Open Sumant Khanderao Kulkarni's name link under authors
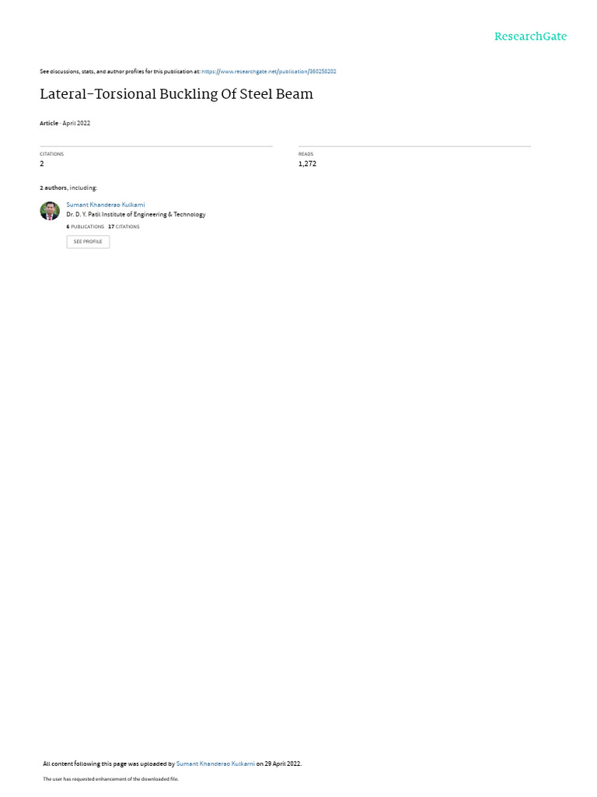The height and width of the screenshot is (797, 597). pos(106,205)
